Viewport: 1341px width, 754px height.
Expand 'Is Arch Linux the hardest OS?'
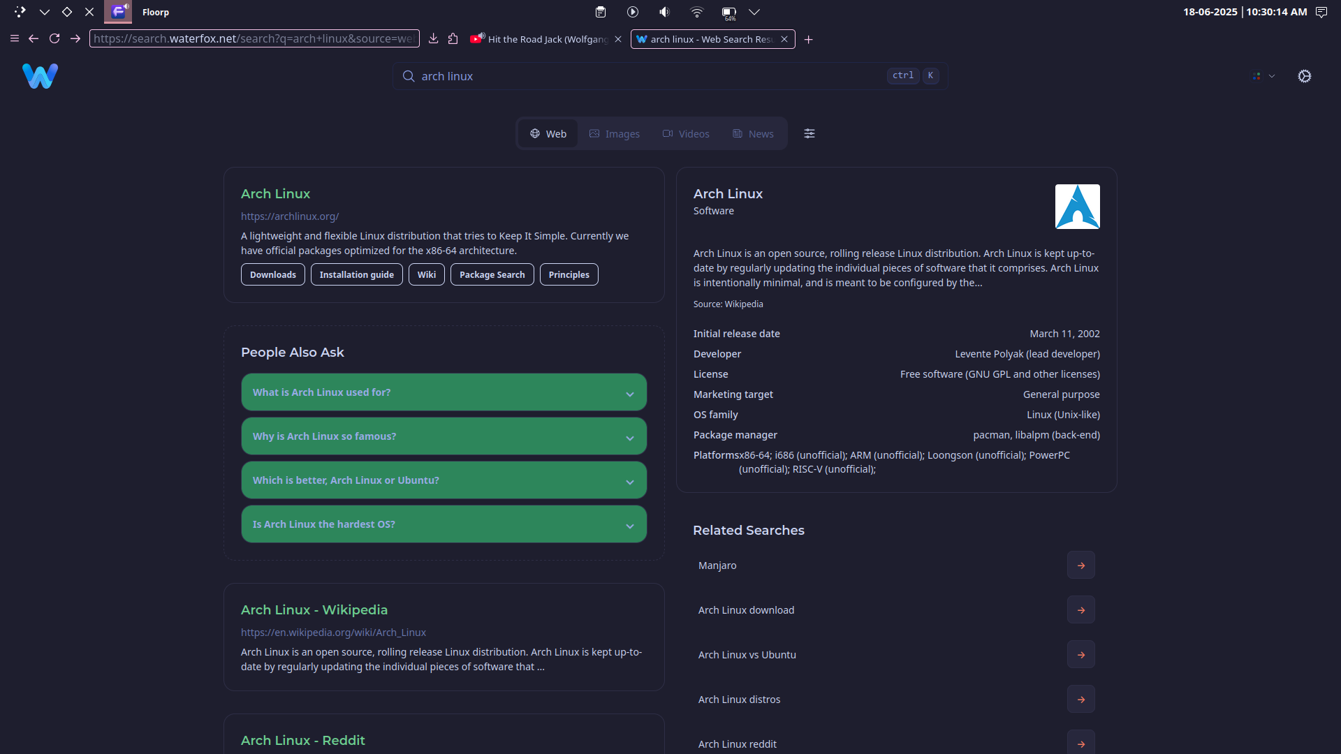pos(444,524)
